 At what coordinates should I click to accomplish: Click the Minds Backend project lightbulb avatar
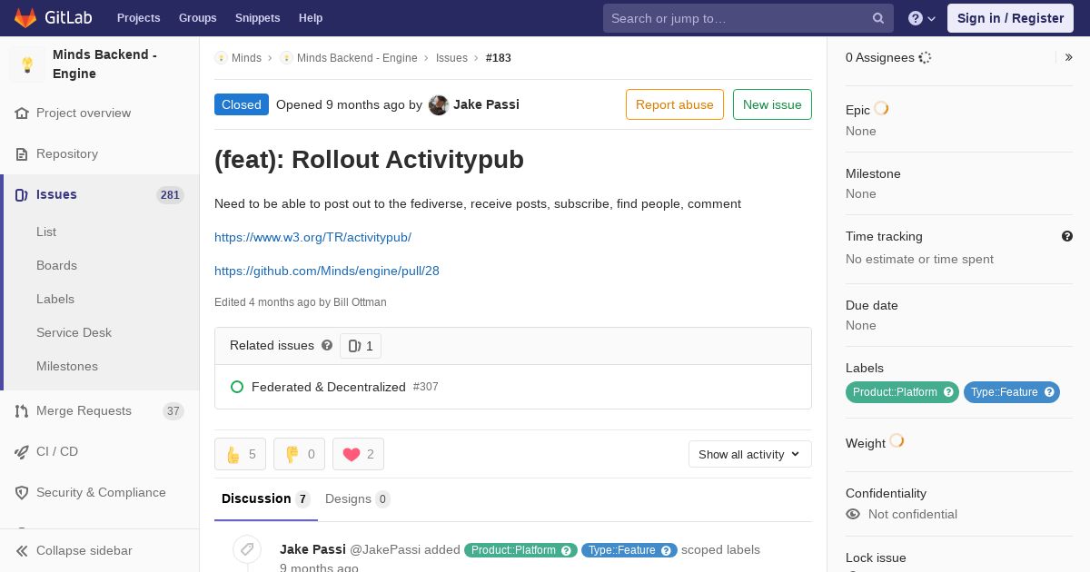(x=27, y=64)
